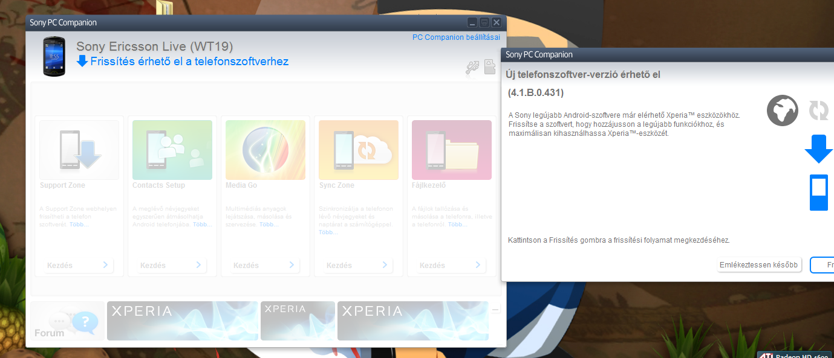Start Fájlkezelő with its Kezdés button

452,266
